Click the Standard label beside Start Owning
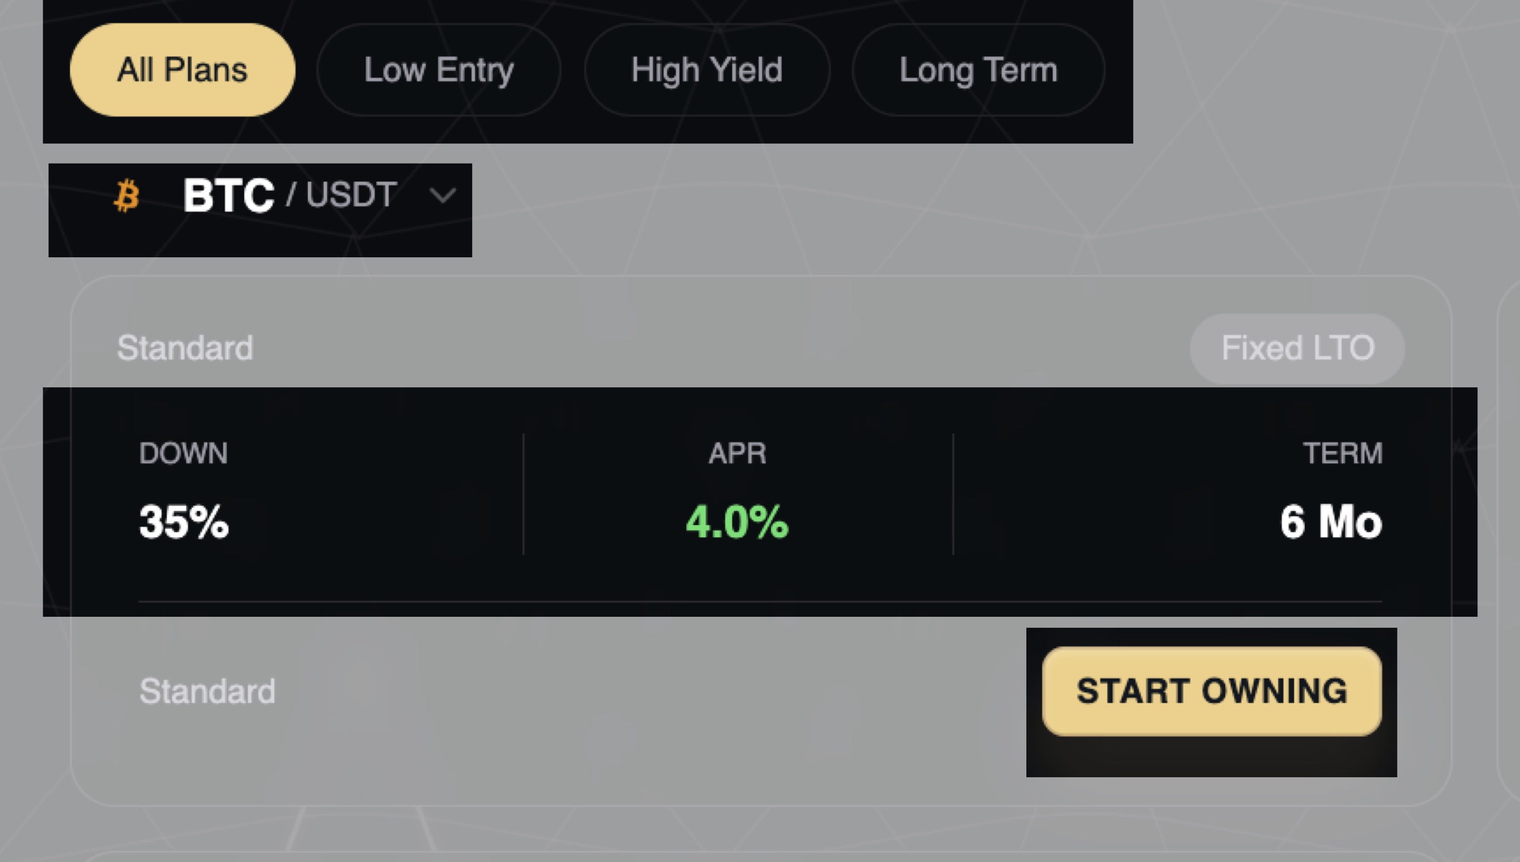 tap(207, 691)
